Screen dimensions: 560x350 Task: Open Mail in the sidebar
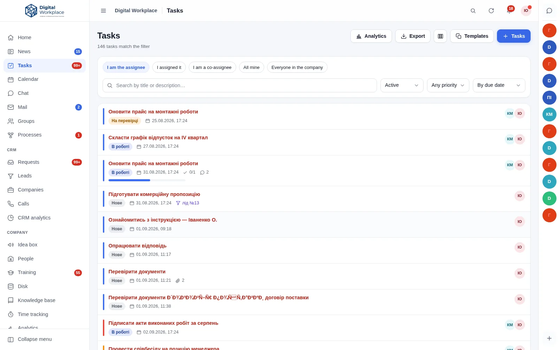coord(44,107)
